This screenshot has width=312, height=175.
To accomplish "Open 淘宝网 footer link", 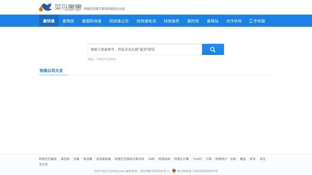I will (65, 159).
